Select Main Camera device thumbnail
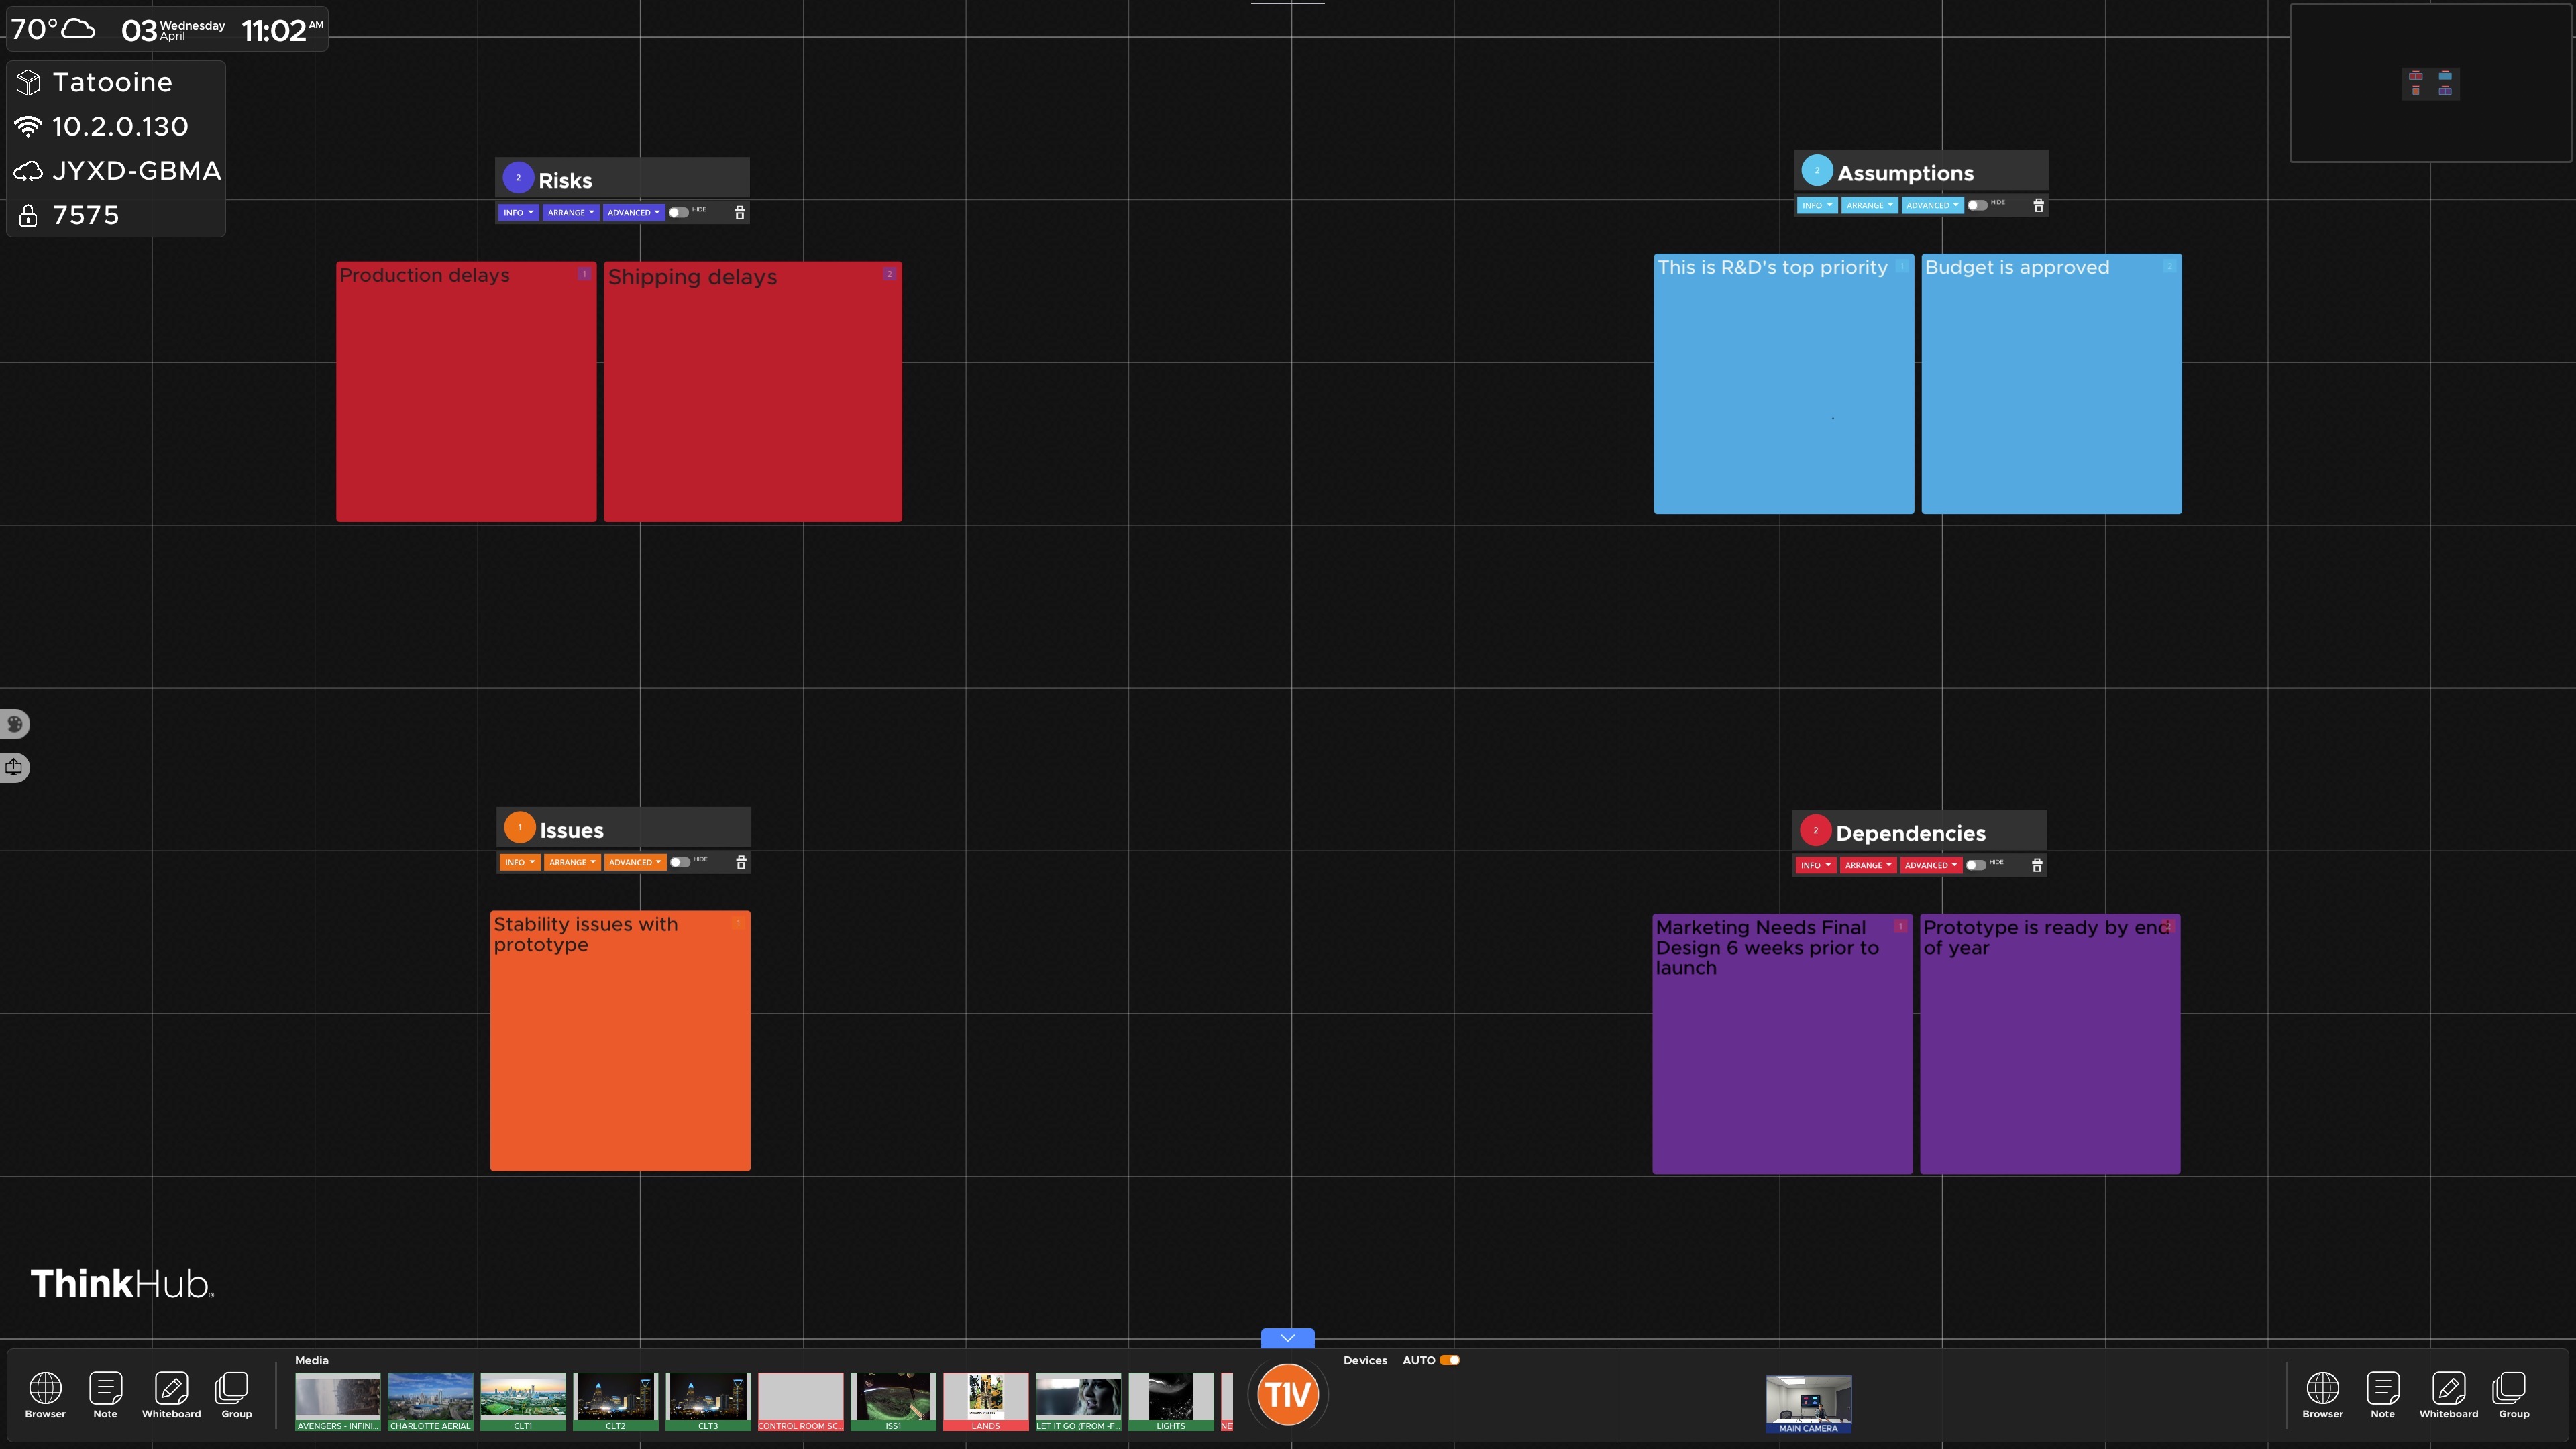 click(x=1807, y=1403)
